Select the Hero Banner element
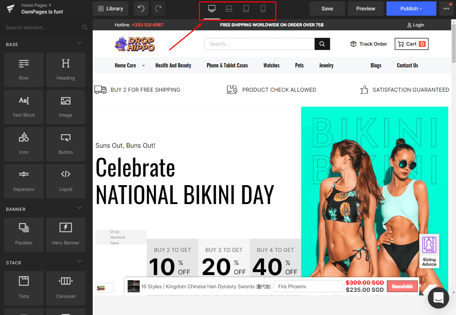Viewport: 456px width, 315px height. pos(66,235)
